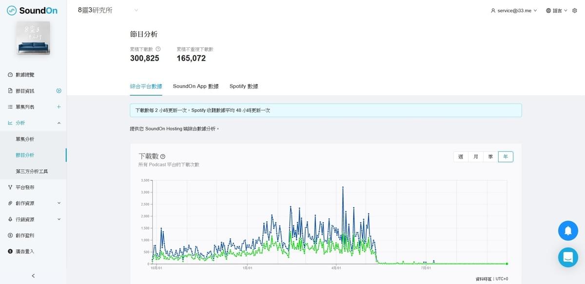Click the podcast cover thumbnail

point(33,38)
